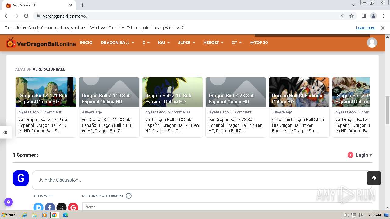The width and height of the screenshot is (390, 219).
Task: Expand the HEROES dropdown menu
Action: [213, 43]
